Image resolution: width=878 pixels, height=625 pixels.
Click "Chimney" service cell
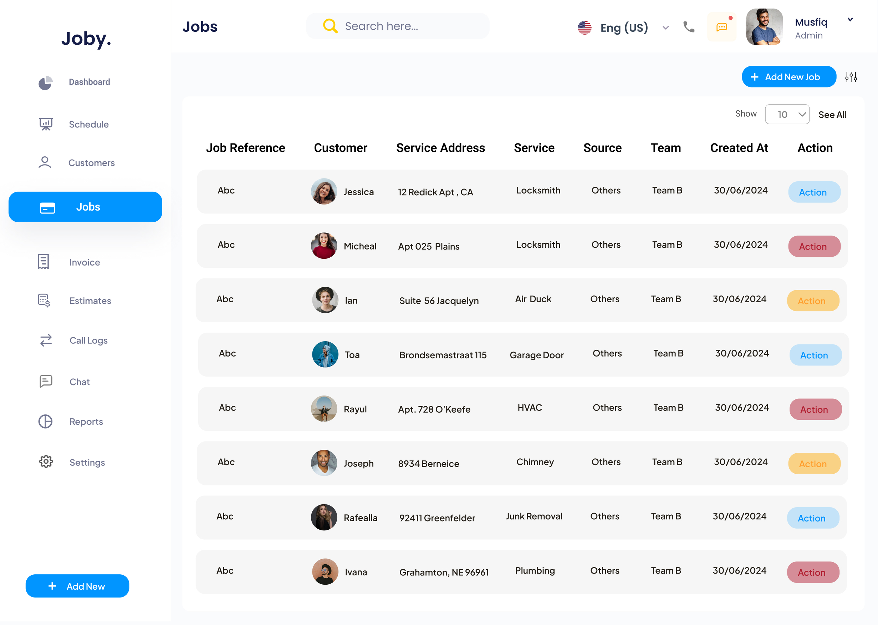click(535, 462)
